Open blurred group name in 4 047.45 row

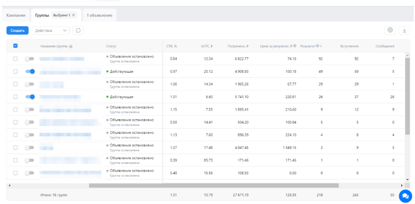[46, 148]
